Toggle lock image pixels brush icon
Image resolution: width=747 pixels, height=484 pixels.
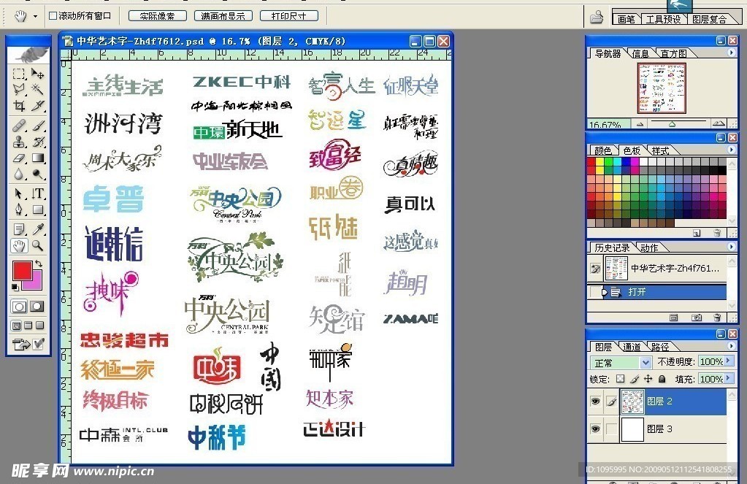pos(634,379)
